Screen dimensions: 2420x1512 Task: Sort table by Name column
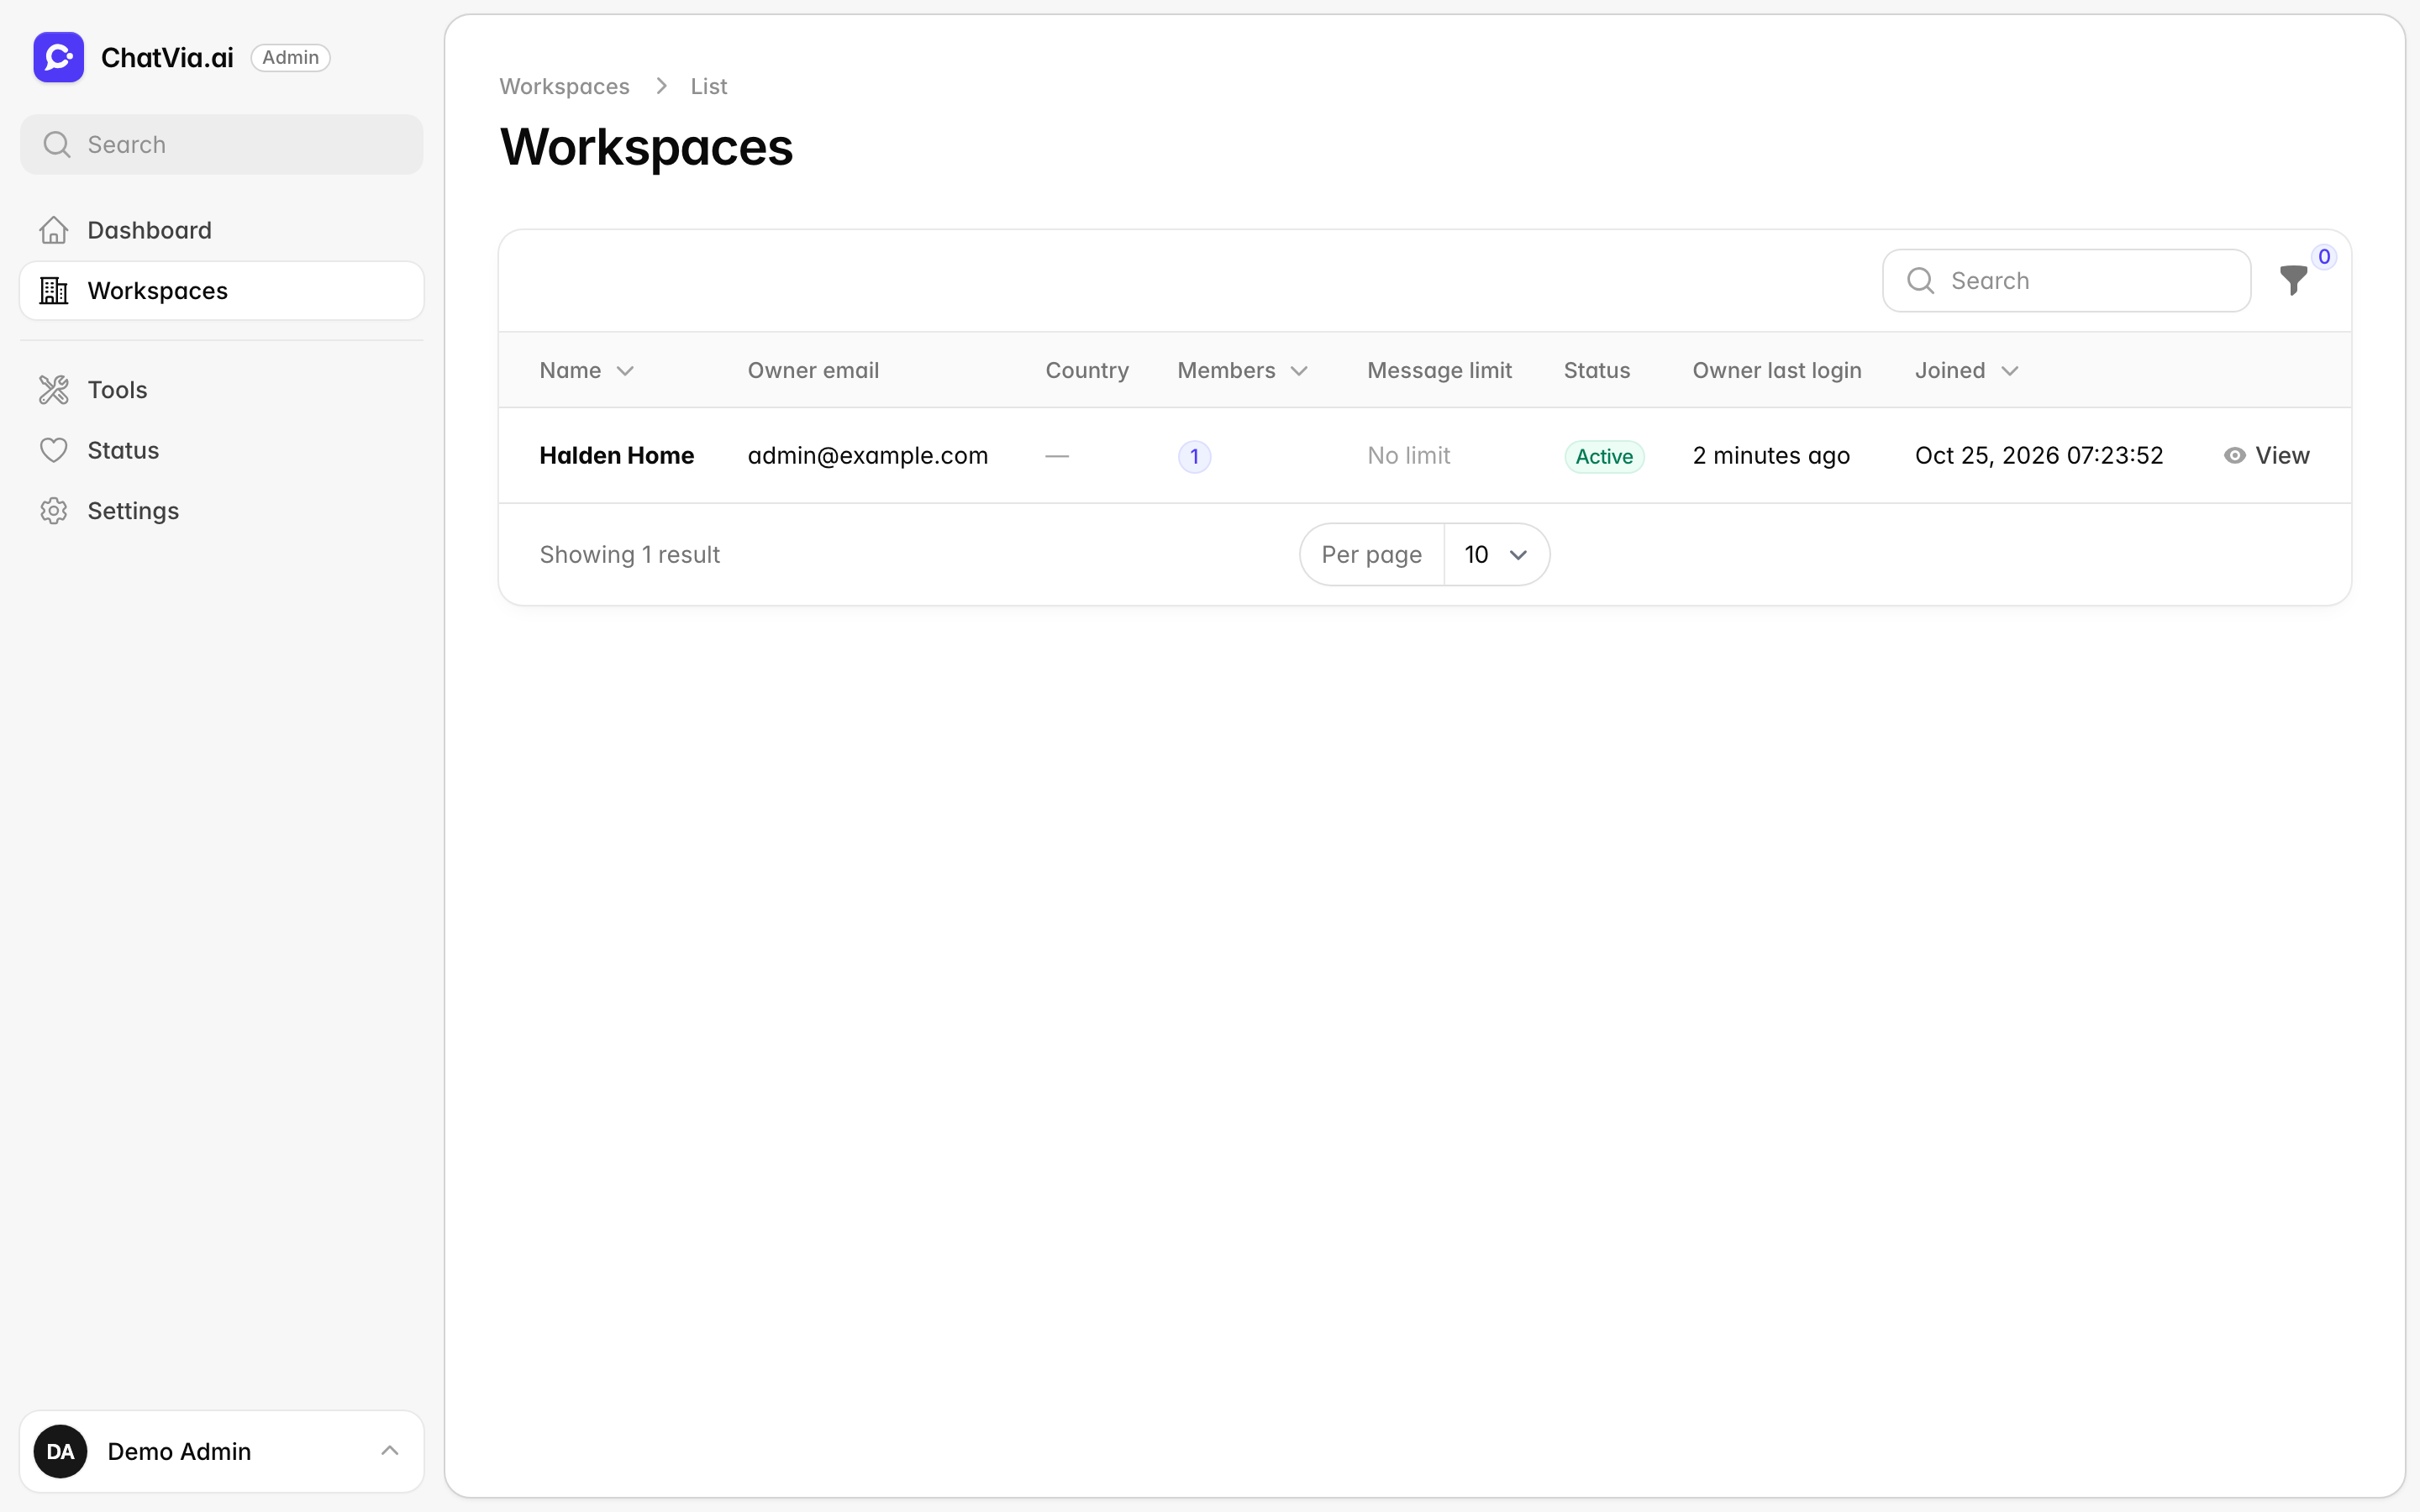[587, 371]
